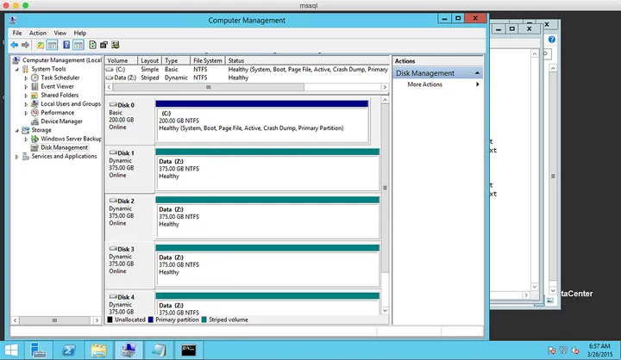Sort by the Layout column header

pyautogui.click(x=150, y=60)
